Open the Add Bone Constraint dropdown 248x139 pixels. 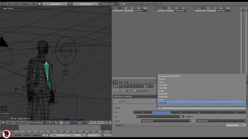(x=135, y=97)
